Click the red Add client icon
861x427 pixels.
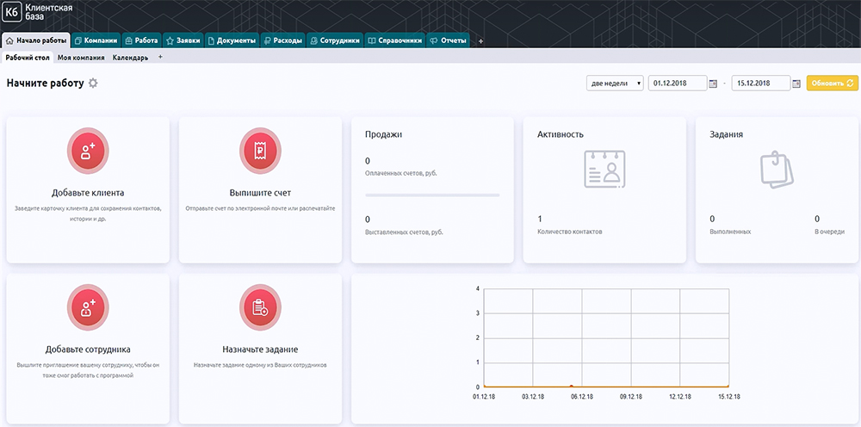pos(88,151)
